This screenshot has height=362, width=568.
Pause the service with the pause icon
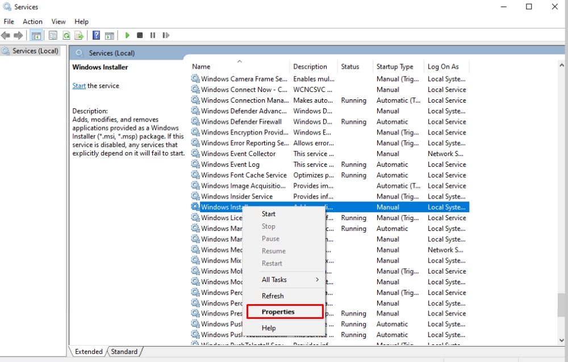coord(152,35)
